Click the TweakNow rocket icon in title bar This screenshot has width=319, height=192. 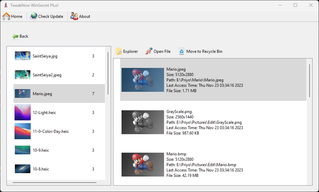(6, 5)
